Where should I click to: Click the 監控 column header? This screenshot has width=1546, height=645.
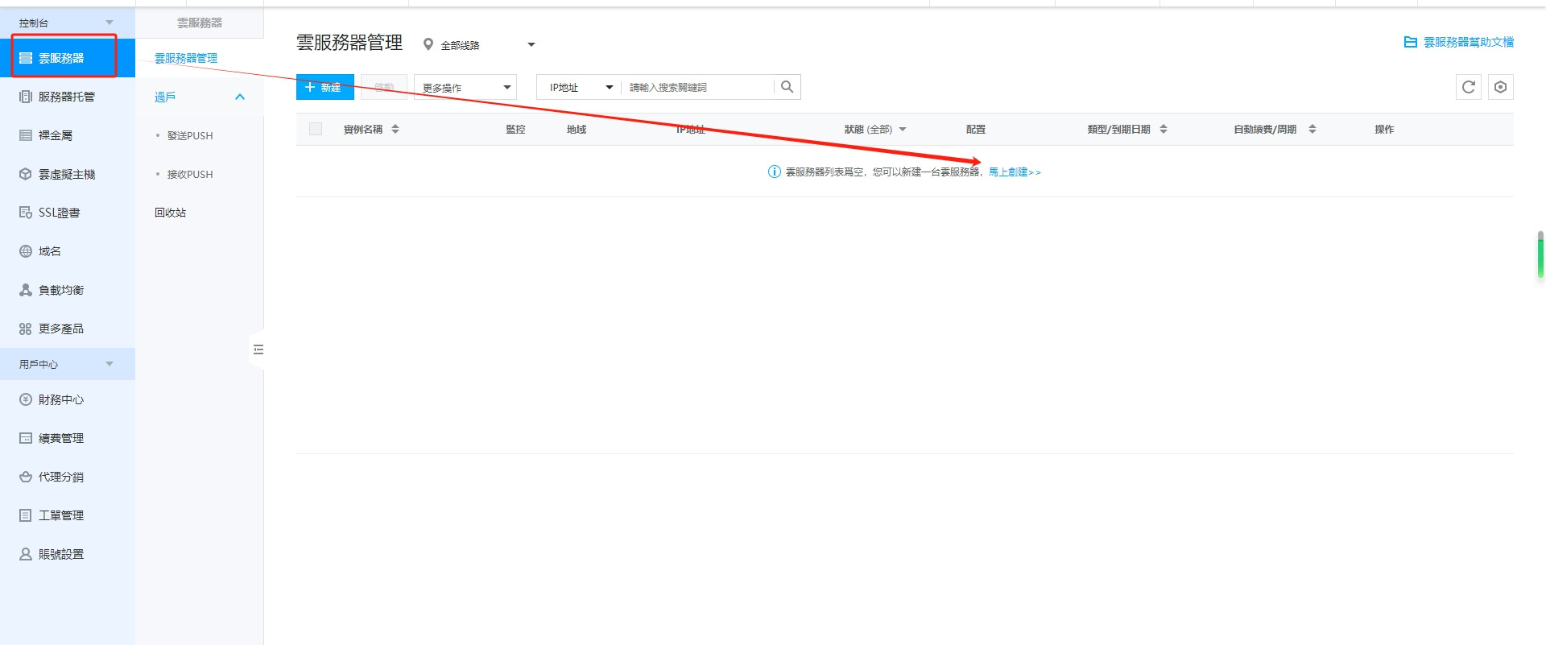point(515,129)
